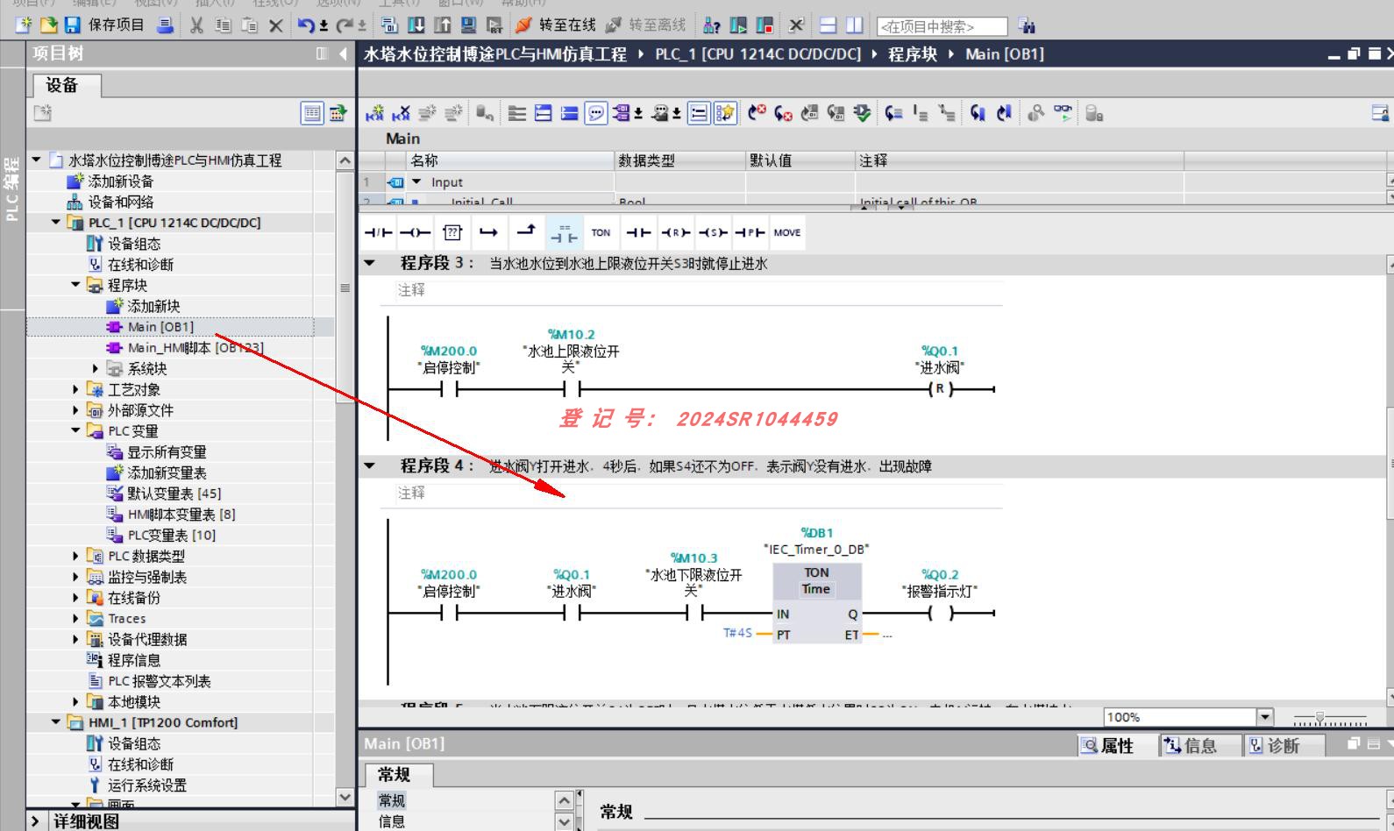
Task: Expand the 工艺对象 folder
Action: pyautogui.click(x=75, y=389)
